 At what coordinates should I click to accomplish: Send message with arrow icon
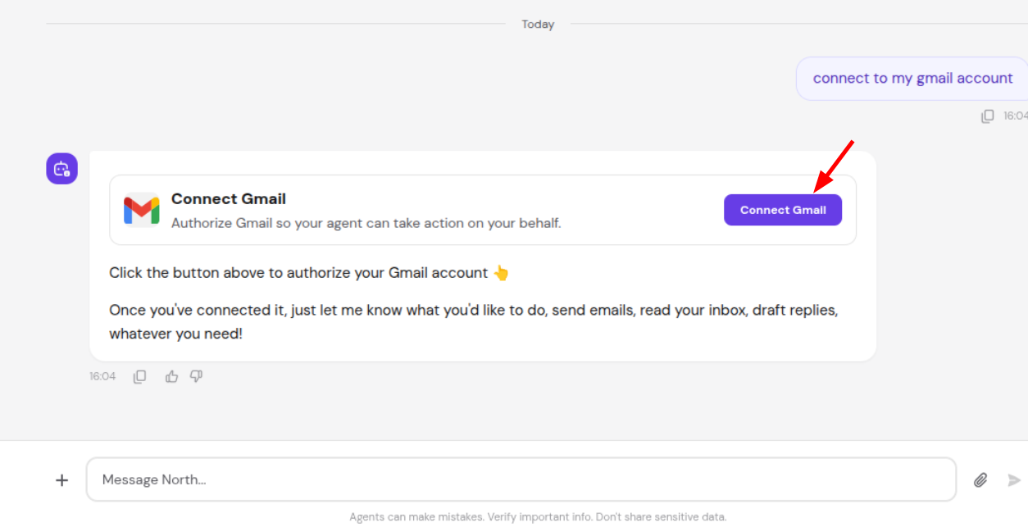(1015, 480)
